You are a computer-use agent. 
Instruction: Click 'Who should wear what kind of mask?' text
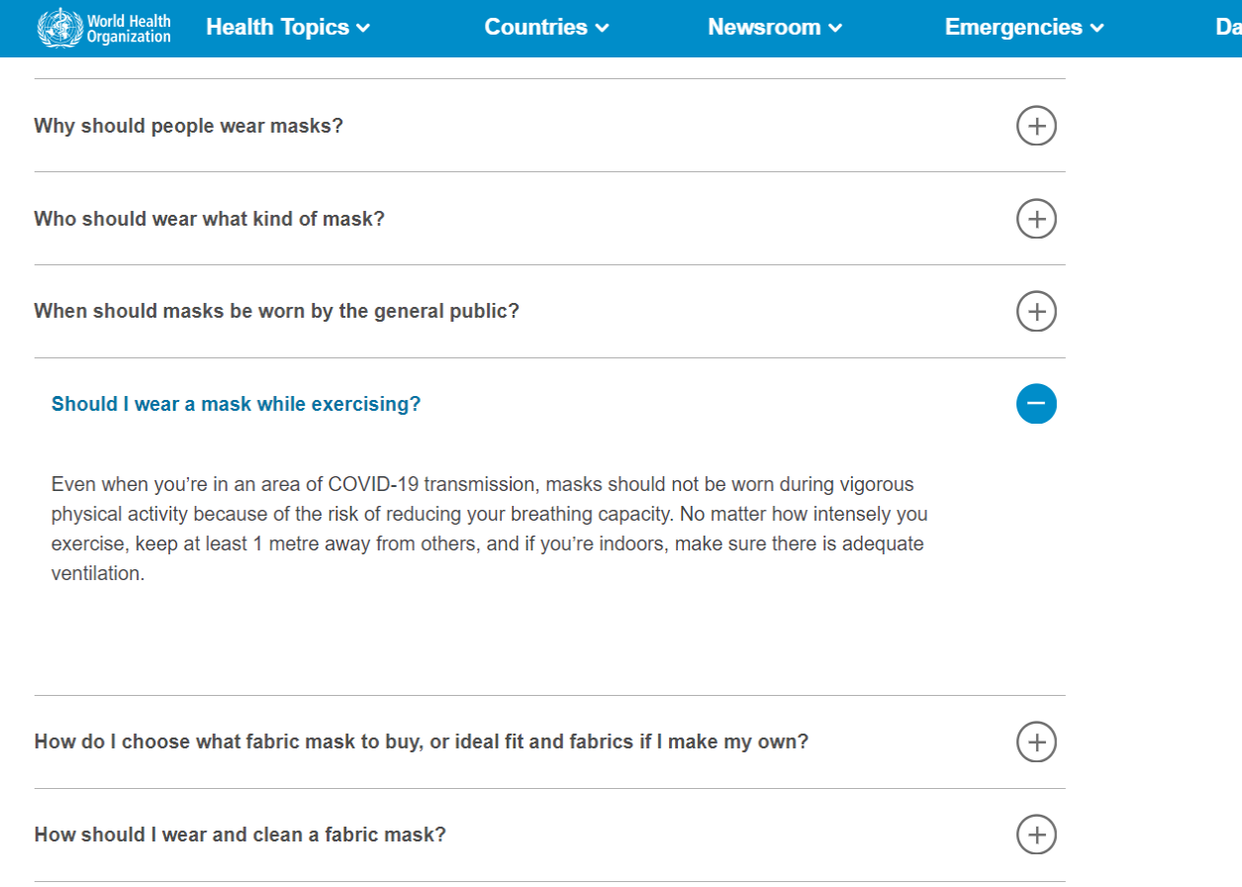pos(209,219)
